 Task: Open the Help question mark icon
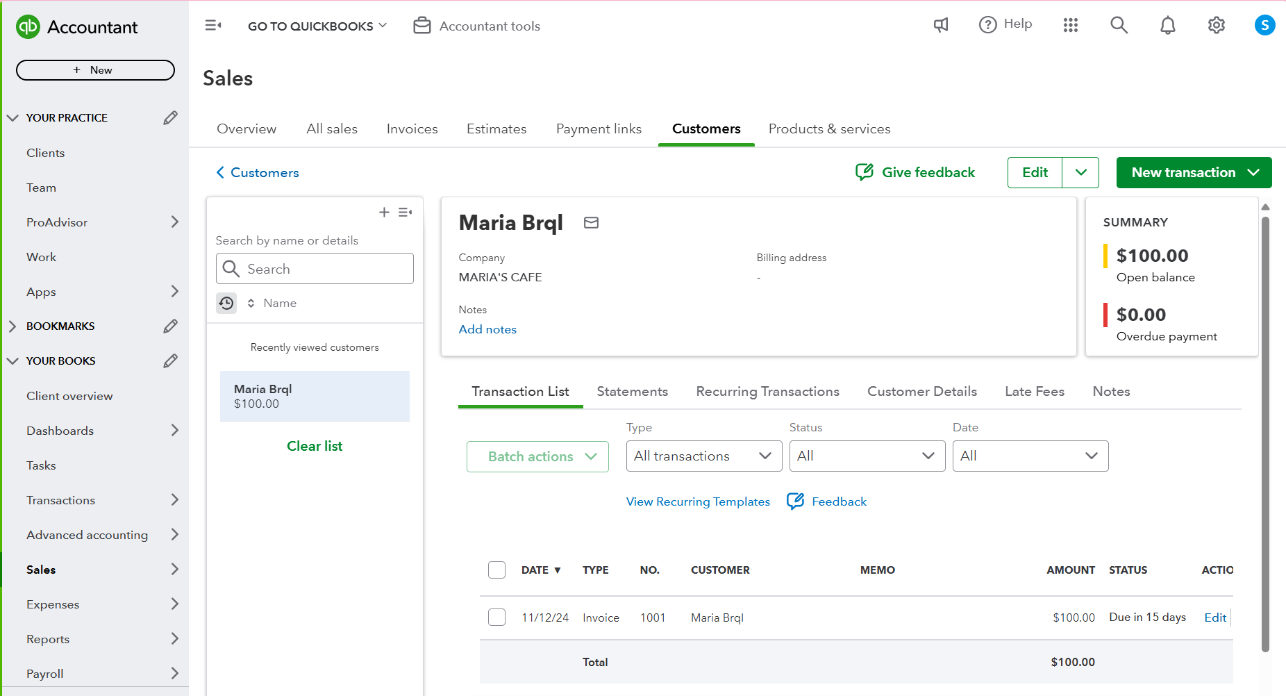pyautogui.click(x=987, y=25)
